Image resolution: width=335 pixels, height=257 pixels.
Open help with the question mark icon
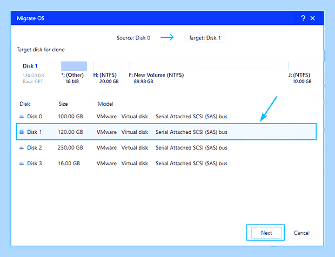click(x=303, y=18)
